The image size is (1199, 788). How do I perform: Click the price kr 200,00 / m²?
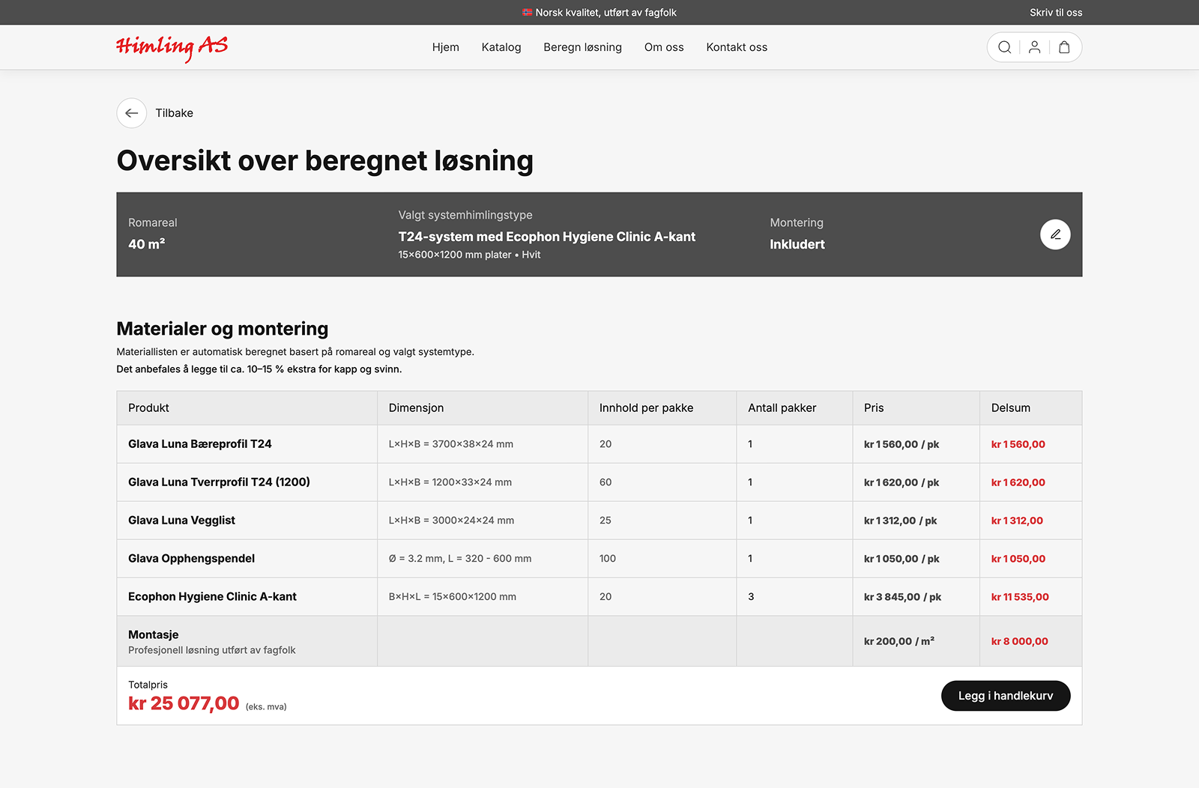pos(899,641)
